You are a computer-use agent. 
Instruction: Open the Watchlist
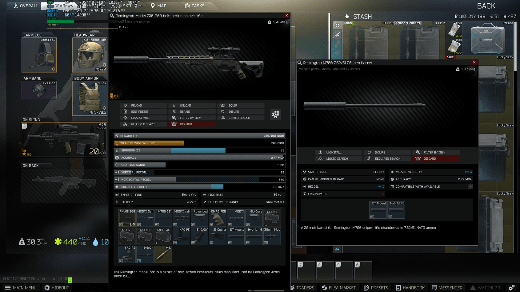pos(486,288)
